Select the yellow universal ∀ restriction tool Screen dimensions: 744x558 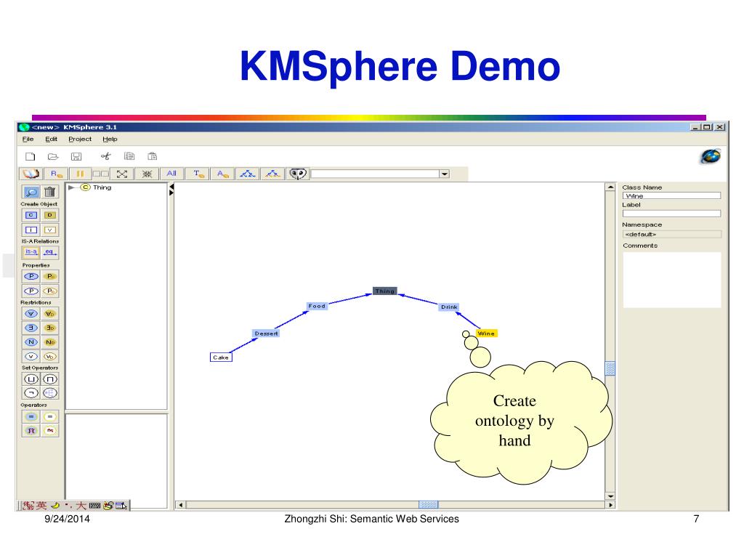pos(50,314)
